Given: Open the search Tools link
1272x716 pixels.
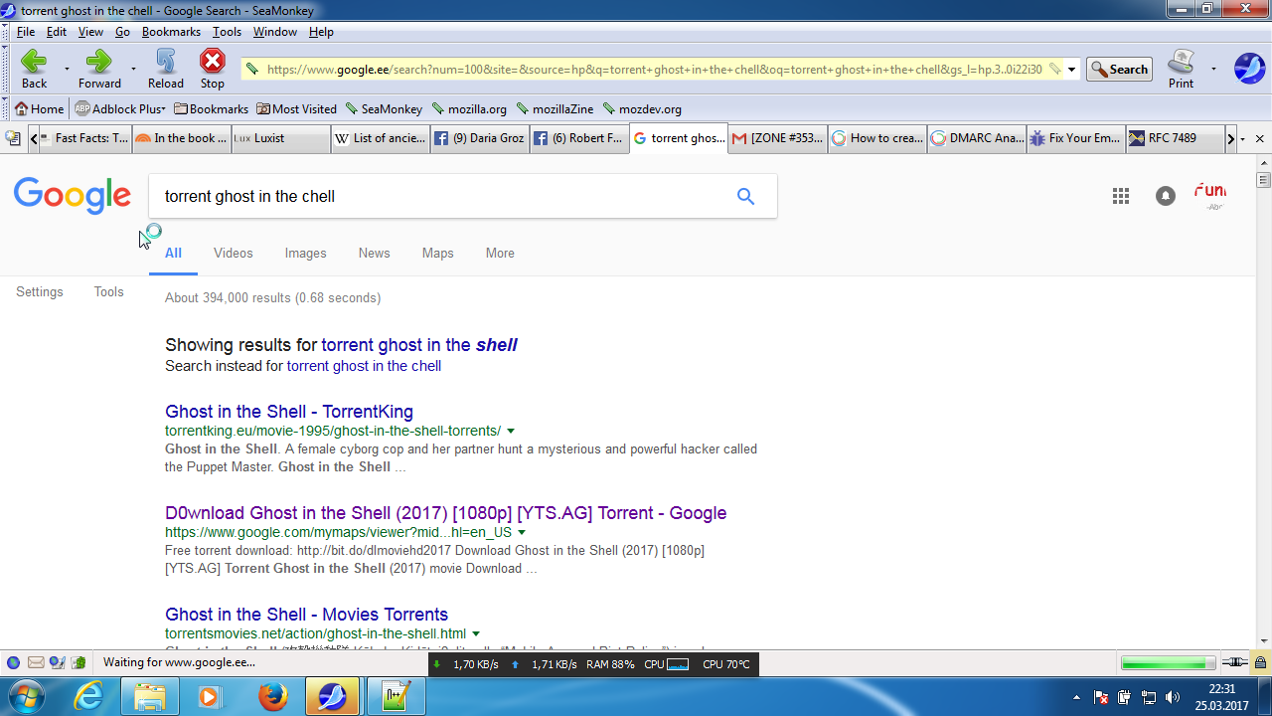Looking at the screenshot, I should pos(109,292).
